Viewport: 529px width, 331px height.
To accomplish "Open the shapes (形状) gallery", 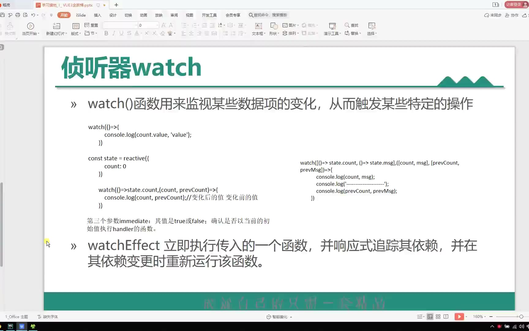I will [x=274, y=29].
